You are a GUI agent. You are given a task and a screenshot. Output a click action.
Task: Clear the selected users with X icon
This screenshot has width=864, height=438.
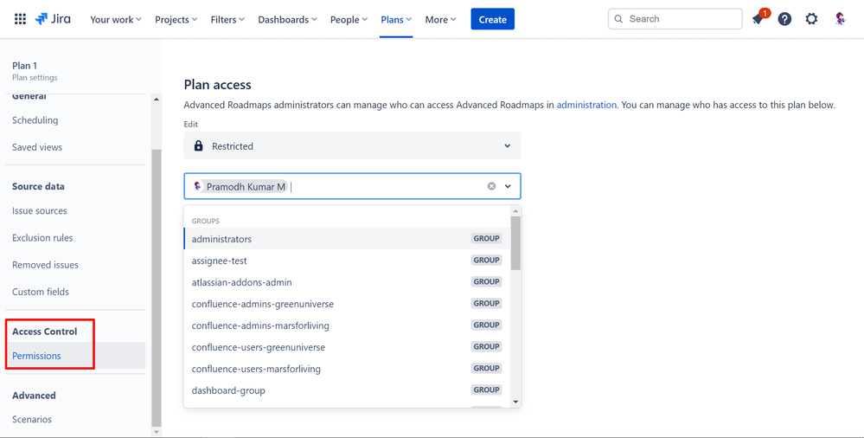pyautogui.click(x=492, y=186)
